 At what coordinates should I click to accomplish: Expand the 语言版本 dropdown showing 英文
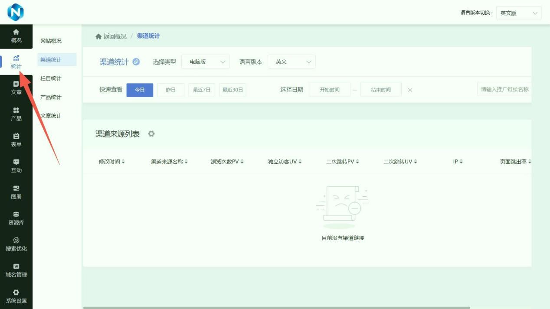coord(291,62)
